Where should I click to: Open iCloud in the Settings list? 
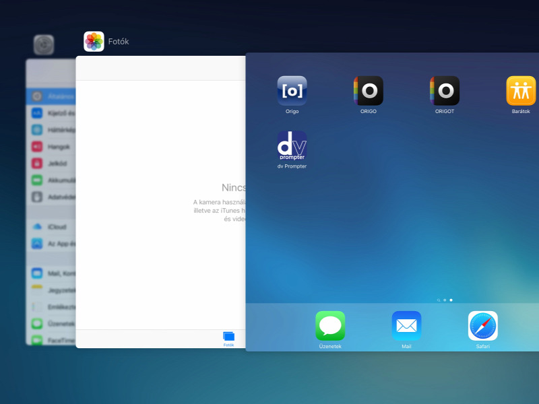[51, 227]
